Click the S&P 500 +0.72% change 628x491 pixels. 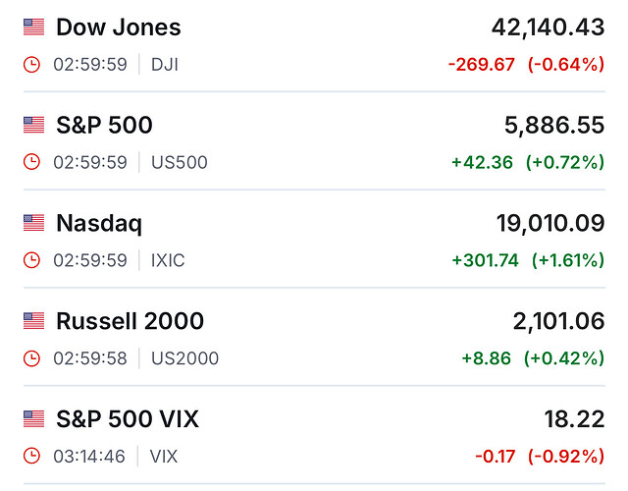[565, 162]
